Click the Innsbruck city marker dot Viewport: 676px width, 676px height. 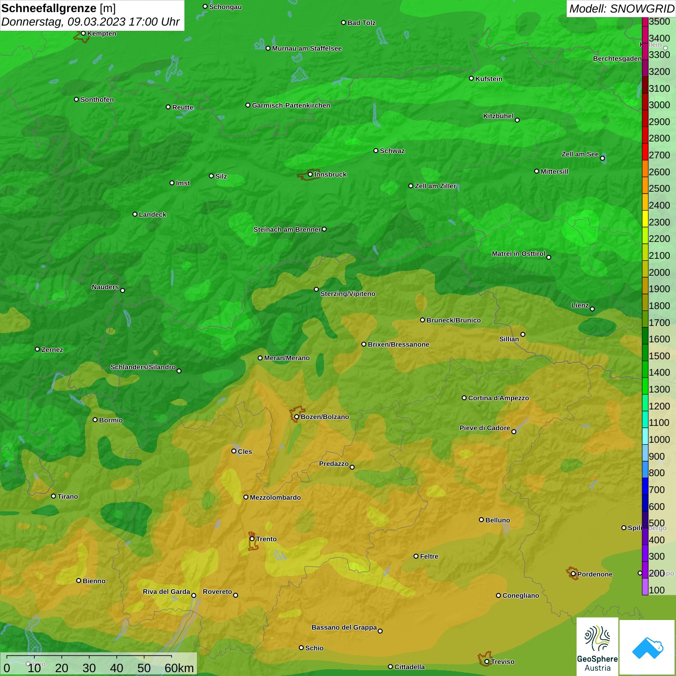[310, 174]
